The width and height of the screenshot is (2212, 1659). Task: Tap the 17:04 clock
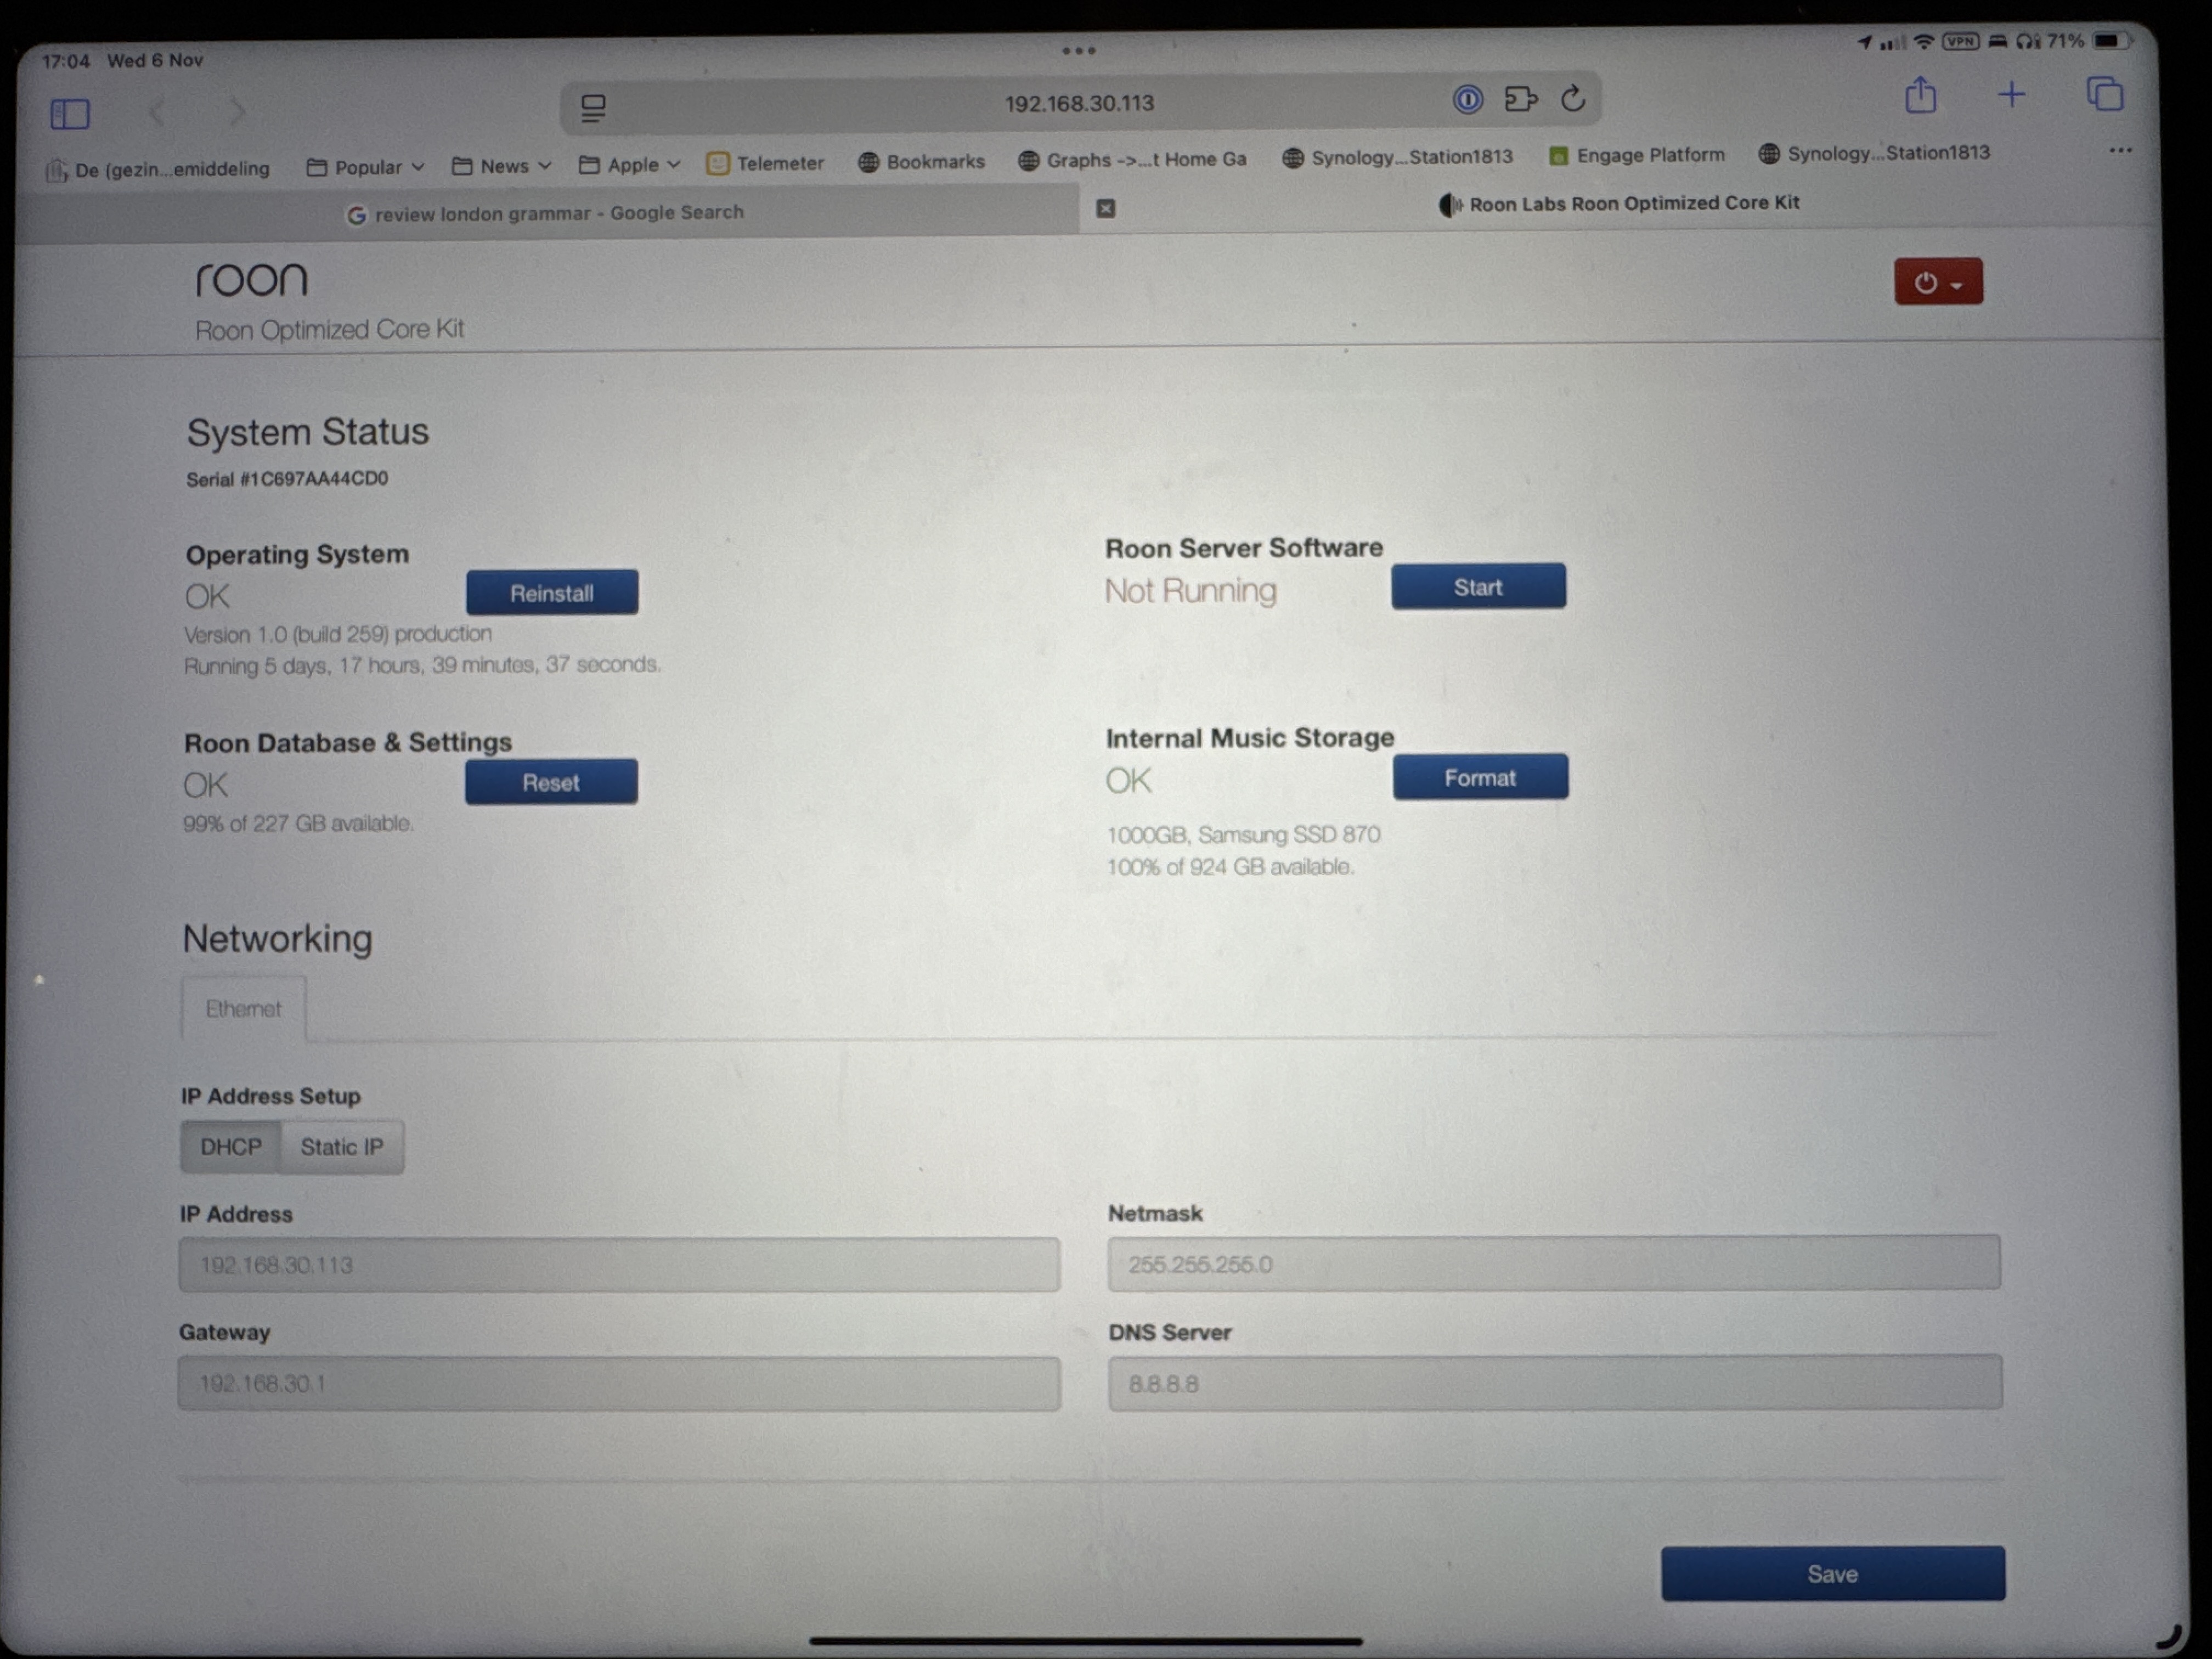pyautogui.click(x=66, y=61)
